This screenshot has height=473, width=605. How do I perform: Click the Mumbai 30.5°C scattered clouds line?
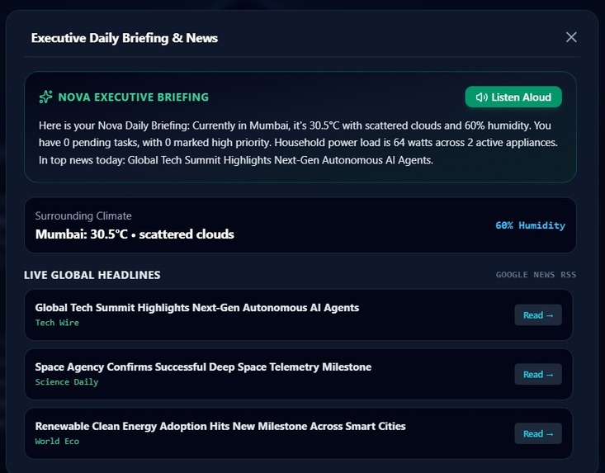pyautogui.click(x=135, y=234)
